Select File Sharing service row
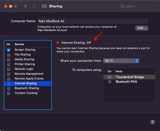160x131 pixels. [28, 55]
